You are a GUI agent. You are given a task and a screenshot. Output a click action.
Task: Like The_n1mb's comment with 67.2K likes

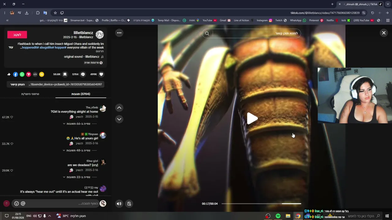12,117
